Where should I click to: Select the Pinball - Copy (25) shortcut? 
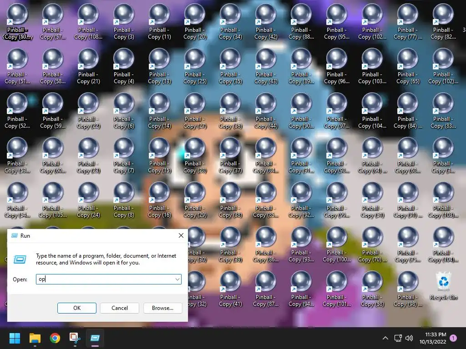[195, 66]
